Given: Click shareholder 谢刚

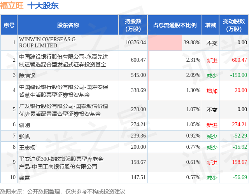Looking at the screenshot, I should coord(25,125).
